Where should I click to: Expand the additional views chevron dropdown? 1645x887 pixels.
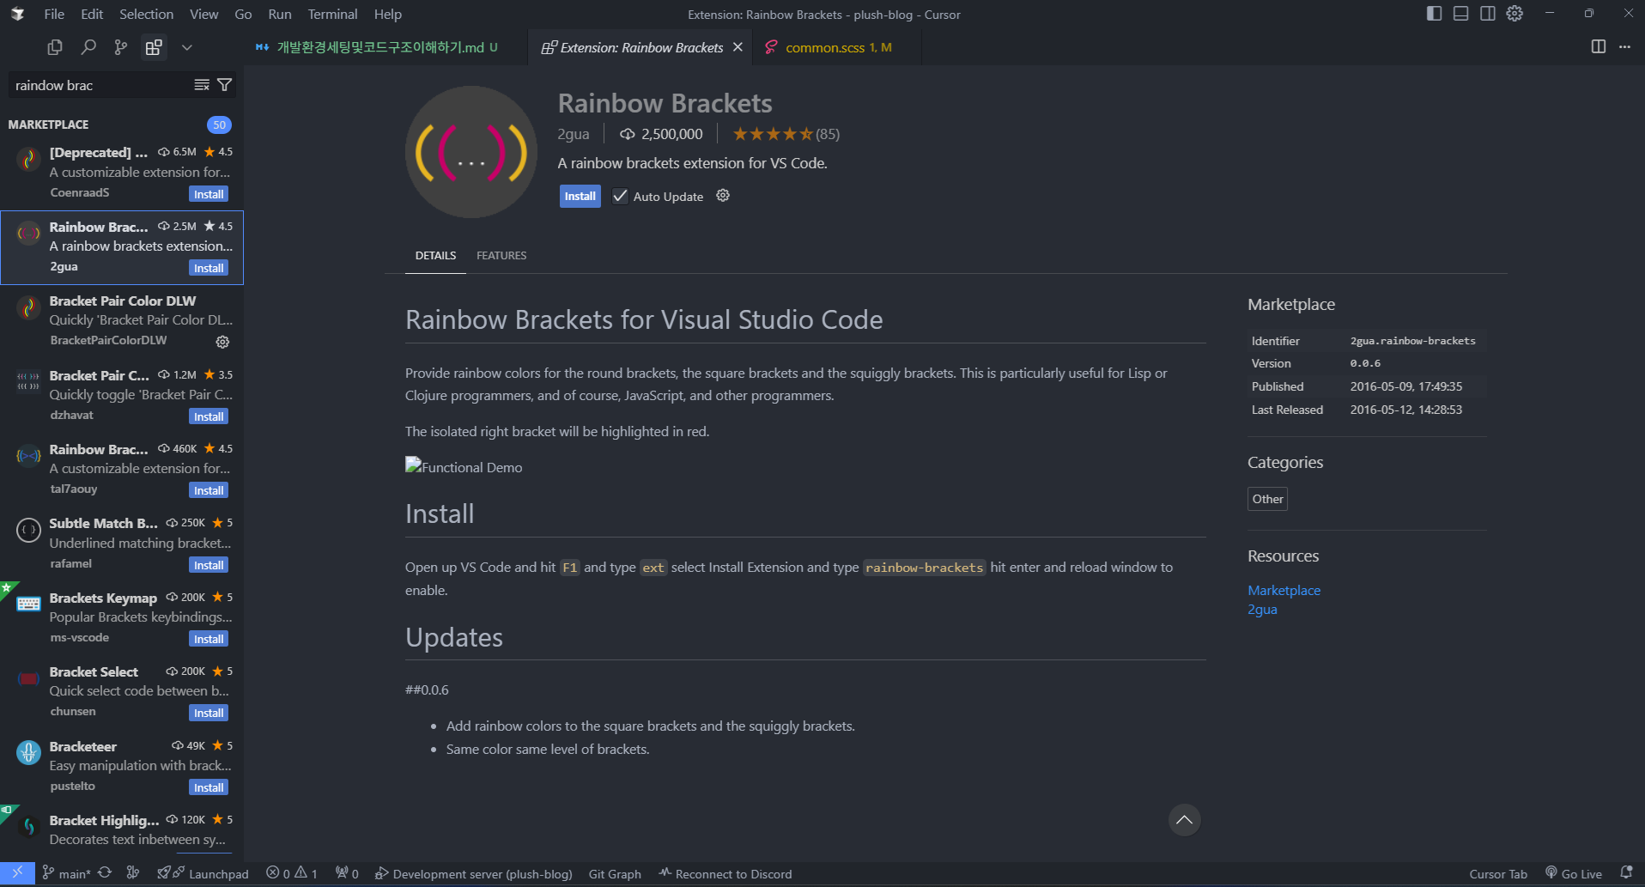186,47
